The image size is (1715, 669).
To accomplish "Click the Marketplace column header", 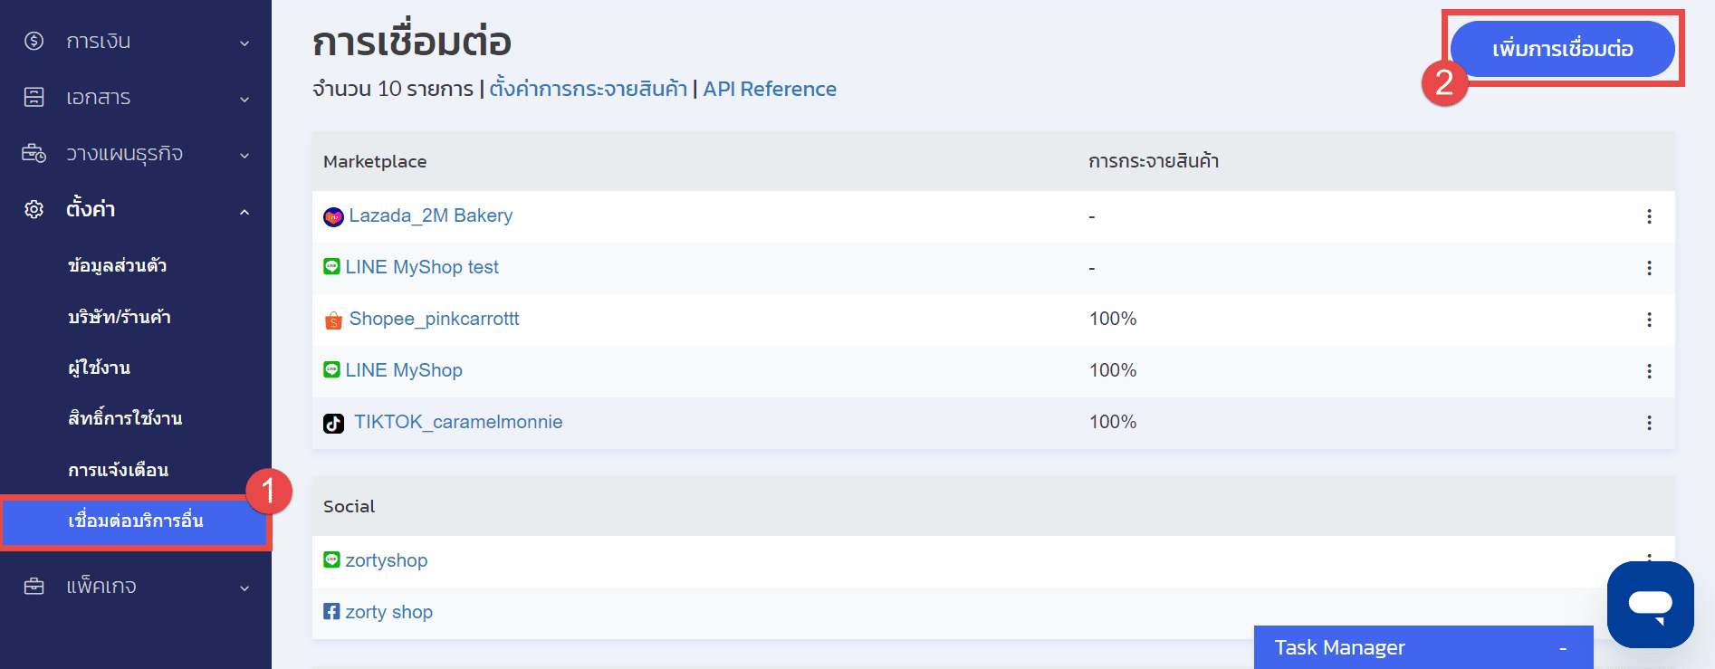I will [375, 161].
